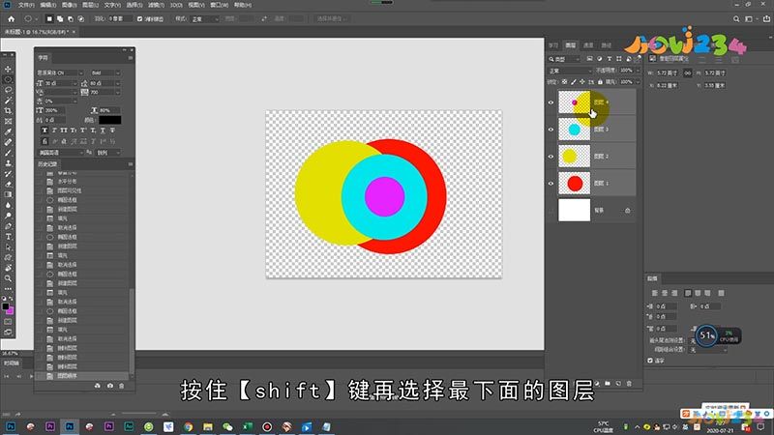Click the foreground color swatch in toolbox
Image resolution: width=774 pixels, height=435 pixels.
6,306
